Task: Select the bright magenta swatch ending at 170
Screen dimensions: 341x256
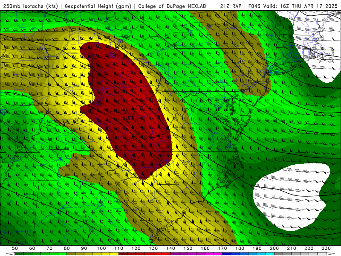Action: (218, 253)
